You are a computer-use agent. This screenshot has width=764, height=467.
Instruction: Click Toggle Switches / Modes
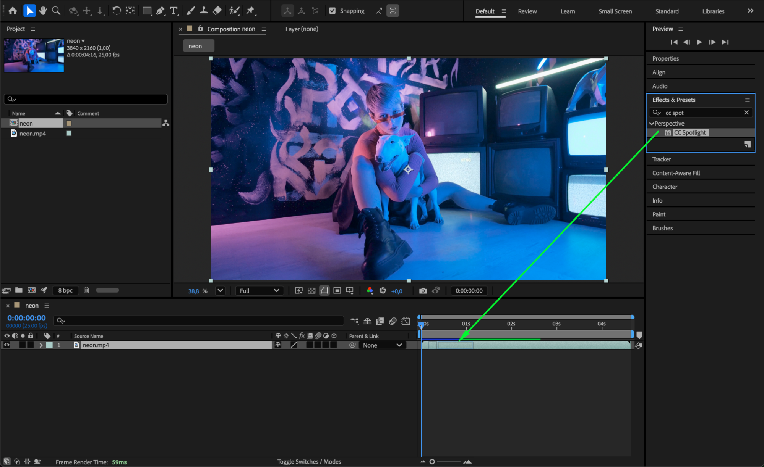tap(309, 462)
